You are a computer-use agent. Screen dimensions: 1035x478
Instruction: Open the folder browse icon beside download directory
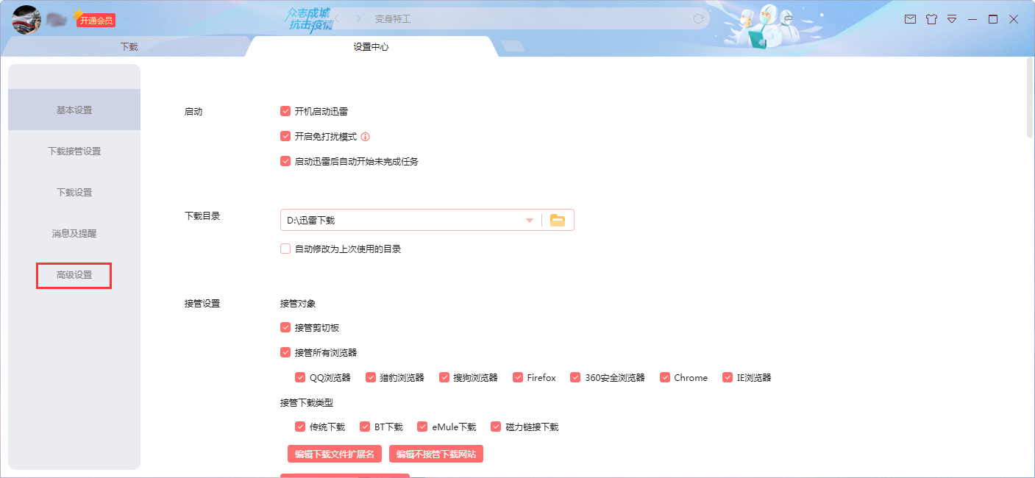tap(558, 219)
